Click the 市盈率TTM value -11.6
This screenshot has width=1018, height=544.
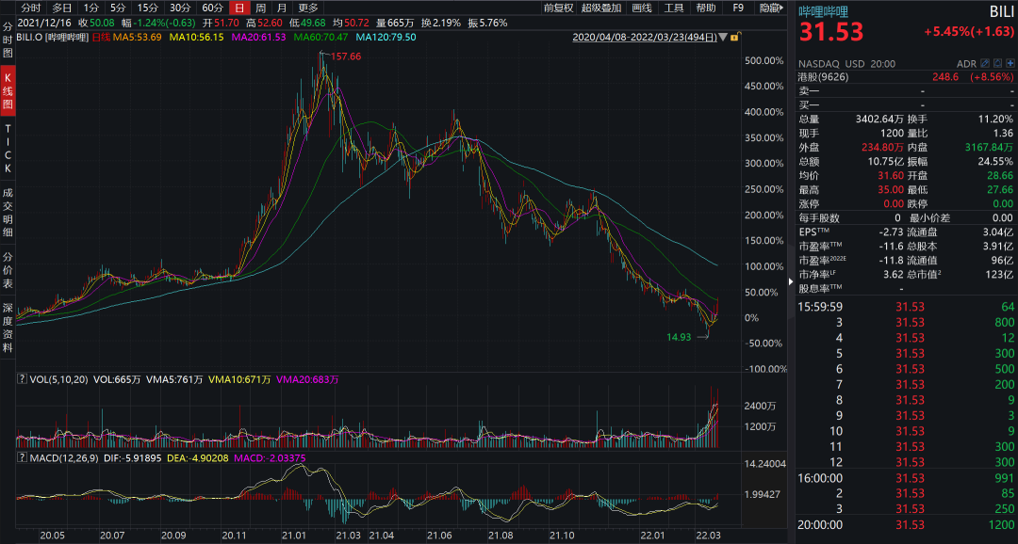pyautogui.click(x=890, y=247)
